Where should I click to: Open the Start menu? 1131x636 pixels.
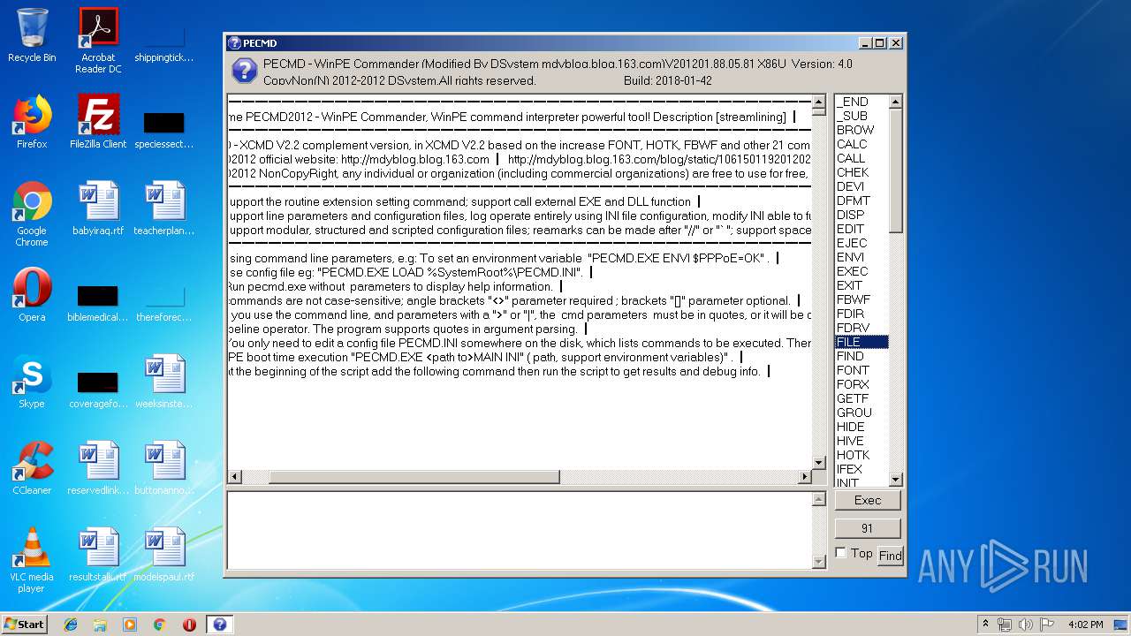24,625
